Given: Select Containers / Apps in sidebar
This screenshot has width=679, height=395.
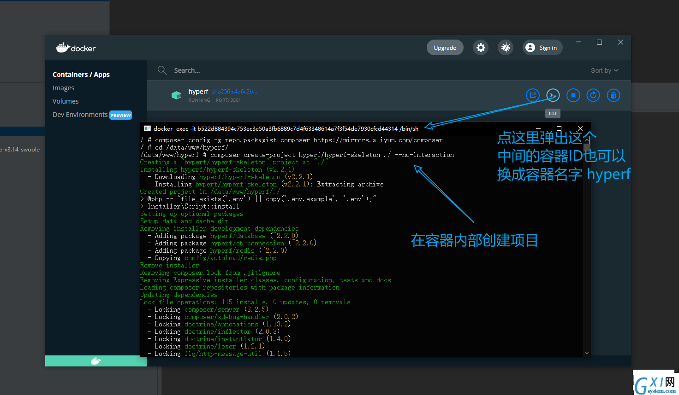Looking at the screenshot, I should pos(81,75).
